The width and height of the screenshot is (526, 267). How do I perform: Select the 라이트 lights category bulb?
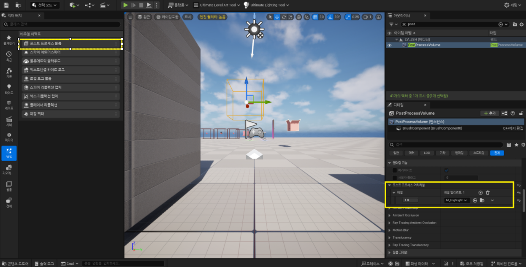[9, 89]
